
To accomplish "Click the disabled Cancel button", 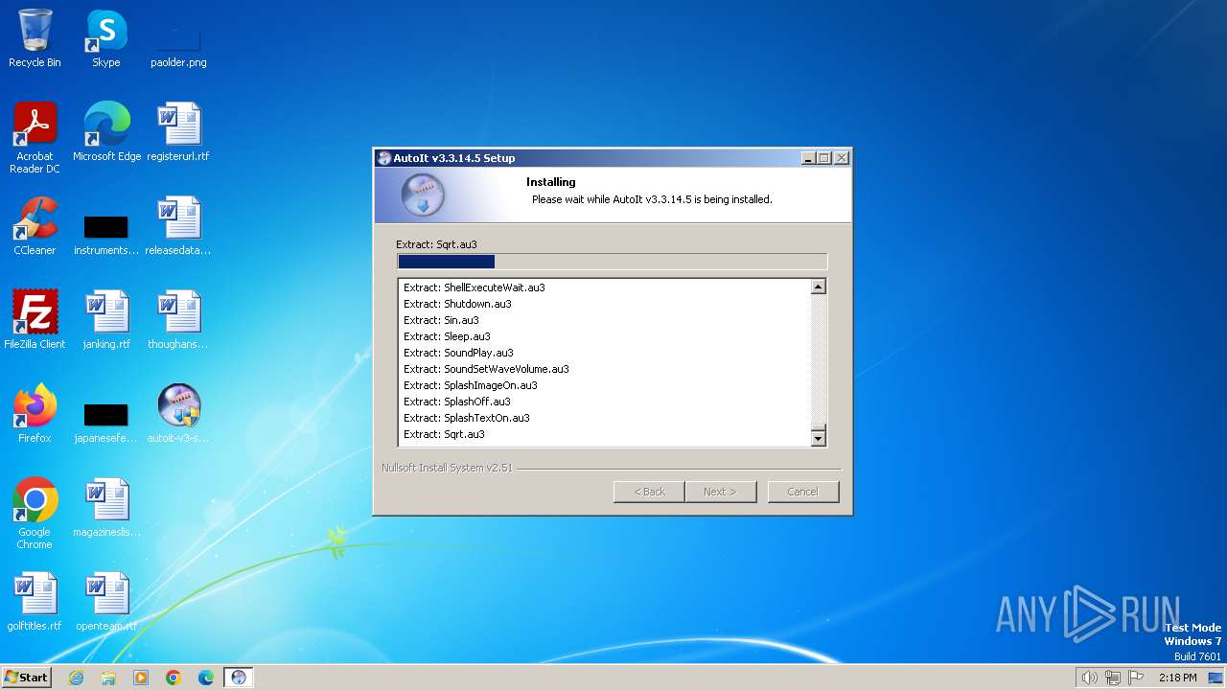I will 803,492.
